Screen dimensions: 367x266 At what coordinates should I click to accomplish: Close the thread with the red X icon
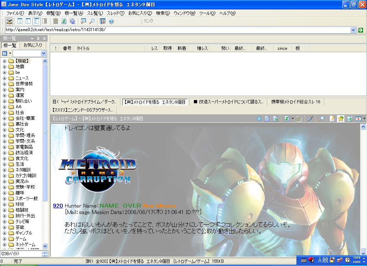(x=358, y=119)
